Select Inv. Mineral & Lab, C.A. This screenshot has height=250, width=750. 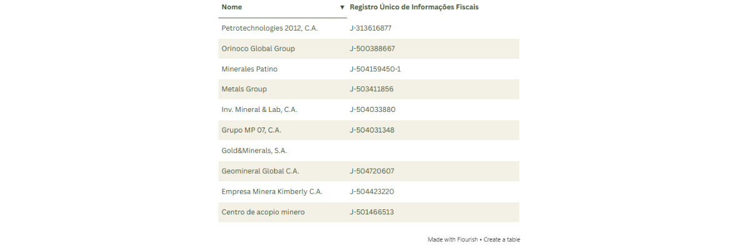point(259,109)
